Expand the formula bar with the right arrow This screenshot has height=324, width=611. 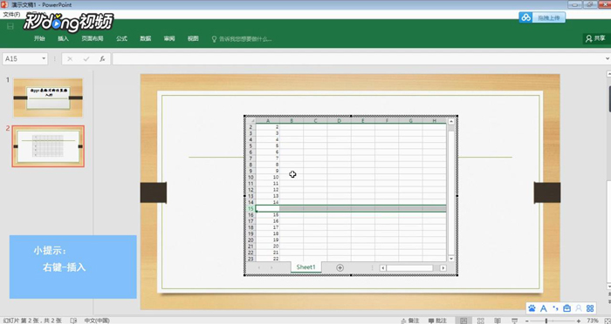click(608, 58)
